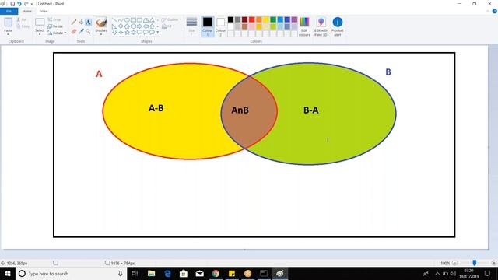
Task: Choose the Oval callout shape
Action: pyautogui.click(x=146, y=33)
